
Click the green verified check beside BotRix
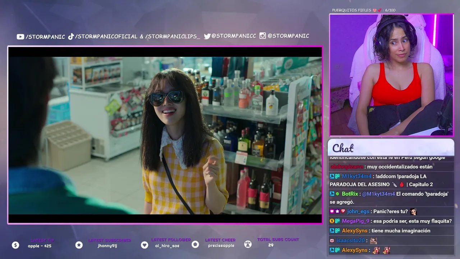point(337,194)
